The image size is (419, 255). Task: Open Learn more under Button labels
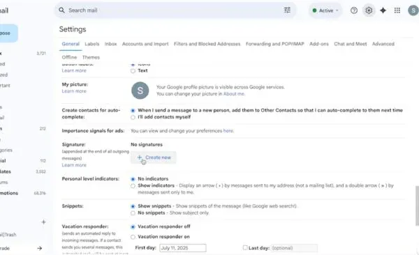[x=74, y=70]
